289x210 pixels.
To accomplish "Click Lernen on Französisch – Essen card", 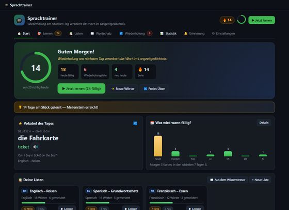I will point(195,208).
